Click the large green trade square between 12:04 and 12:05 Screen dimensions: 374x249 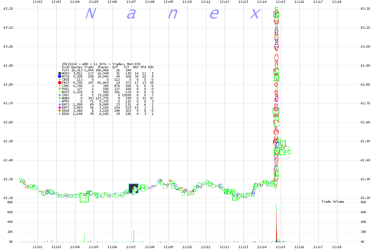pyautogui.click(x=84, y=198)
